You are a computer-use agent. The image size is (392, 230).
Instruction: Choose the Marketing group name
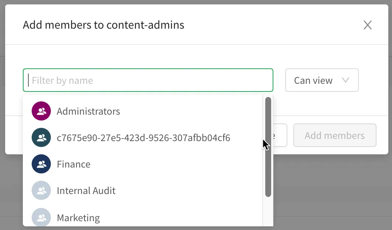[78, 218]
